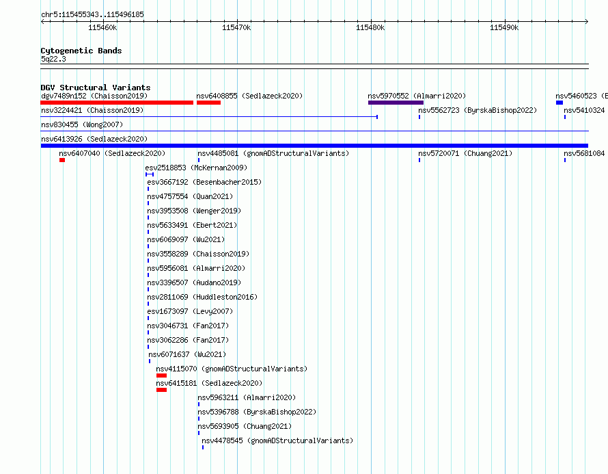608x474 pixels.
Task: Open the nsv5963211 (Almarri2020) label
Action: point(247,397)
